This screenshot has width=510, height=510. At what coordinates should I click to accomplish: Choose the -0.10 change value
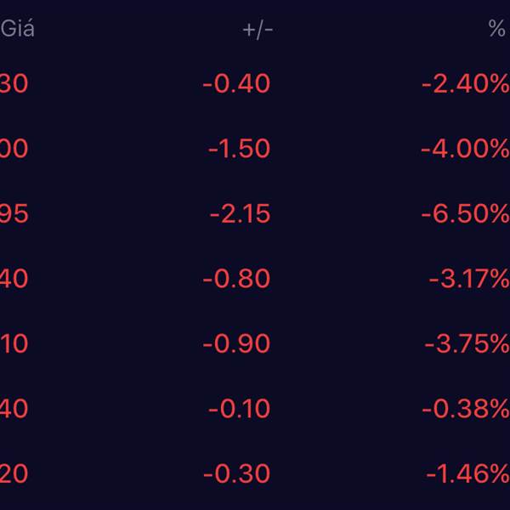click(x=239, y=409)
